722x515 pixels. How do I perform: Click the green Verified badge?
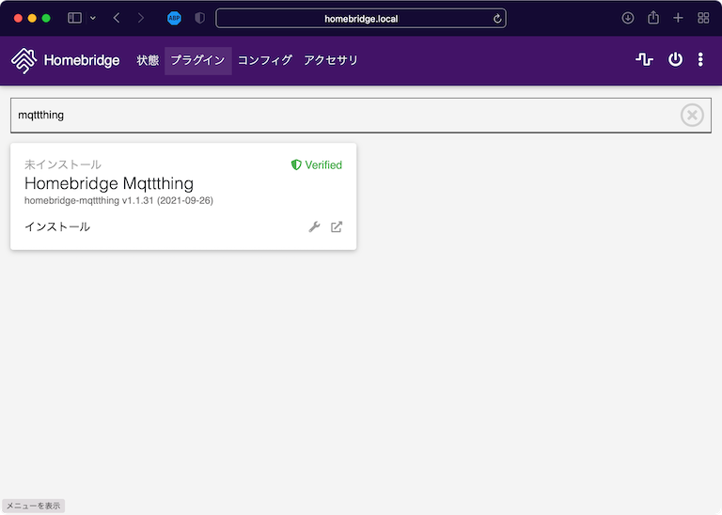(317, 164)
